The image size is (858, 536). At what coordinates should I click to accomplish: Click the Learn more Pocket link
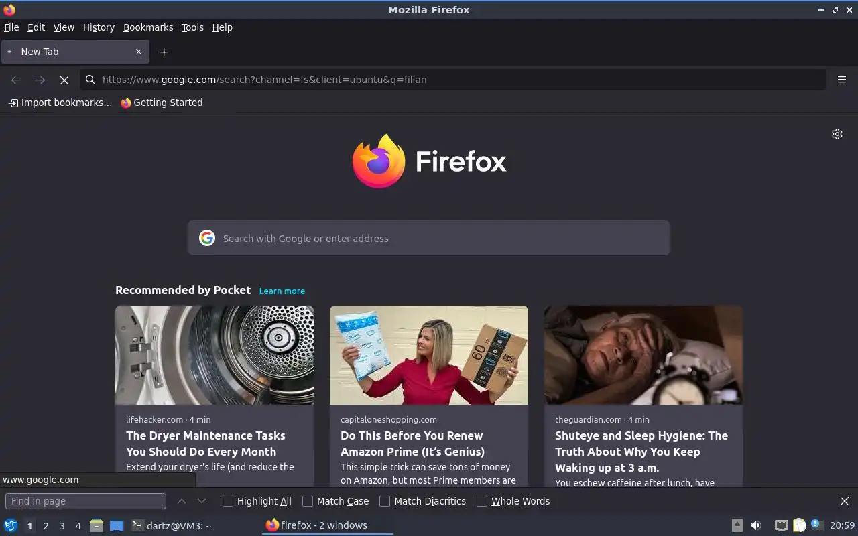tap(282, 291)
